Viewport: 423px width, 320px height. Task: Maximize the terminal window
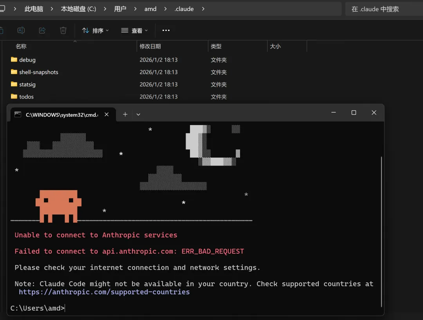click(354, 113)
